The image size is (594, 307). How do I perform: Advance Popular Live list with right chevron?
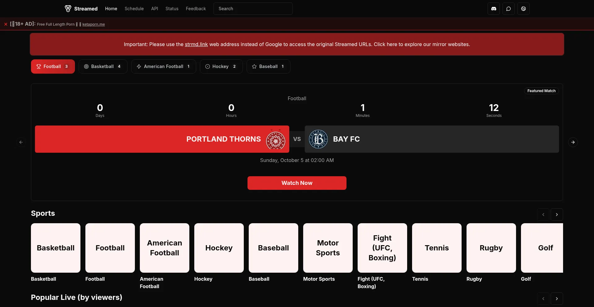tap(557, 299)
